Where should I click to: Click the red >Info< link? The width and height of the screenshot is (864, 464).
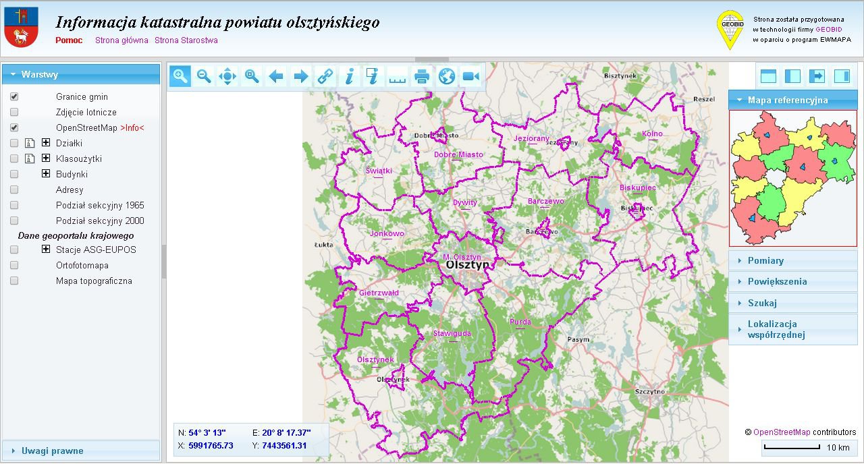coord(132,127)
